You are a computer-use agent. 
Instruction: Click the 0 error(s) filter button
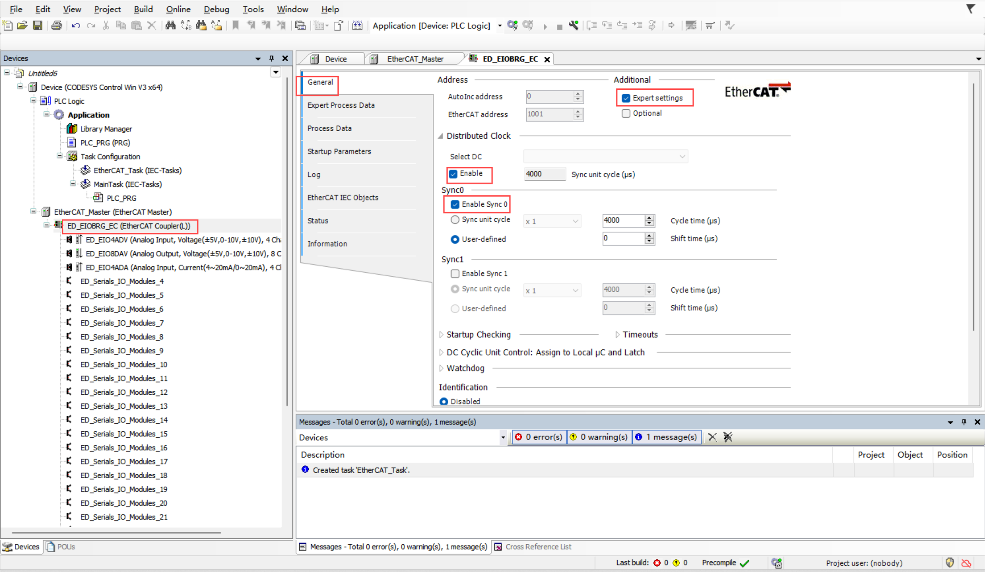539,437
